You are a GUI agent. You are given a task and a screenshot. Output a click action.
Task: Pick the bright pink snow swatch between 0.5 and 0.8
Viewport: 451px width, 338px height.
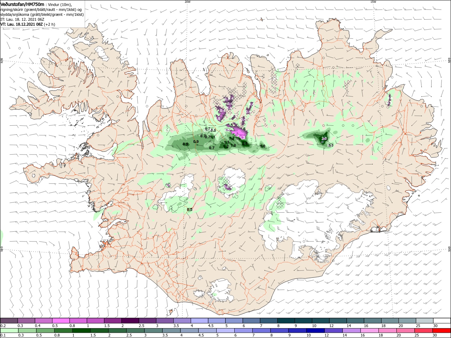pos(61,321)
